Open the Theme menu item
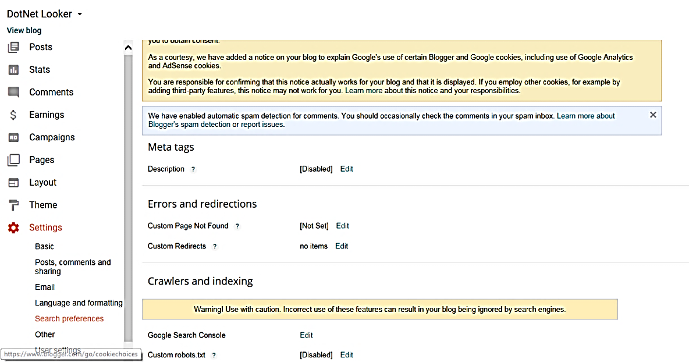This screenshot has width=689, height=362. click(43, 205)
